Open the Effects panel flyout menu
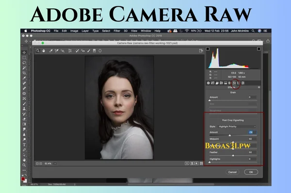Image resolution: width=291 pixels, height=193 pixels. (x=259, y=88)
